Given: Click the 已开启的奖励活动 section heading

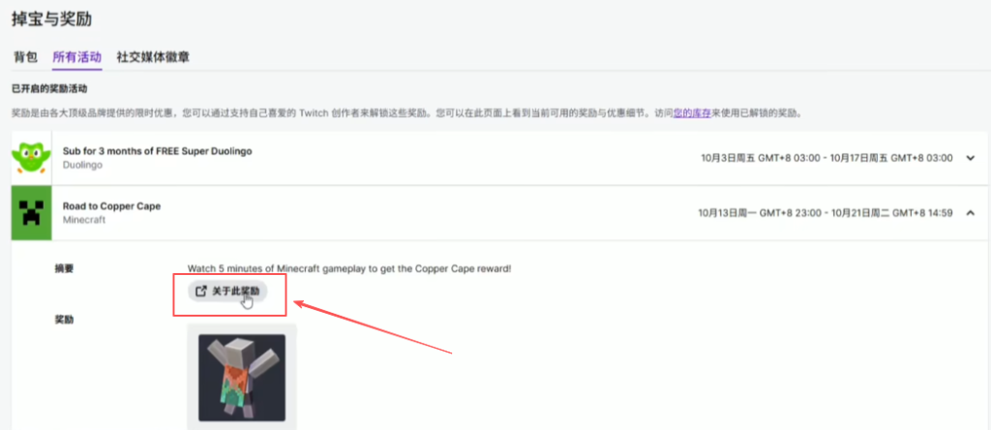Looking at the screenshot, I should pyautogui.click(x=50, y=88).
